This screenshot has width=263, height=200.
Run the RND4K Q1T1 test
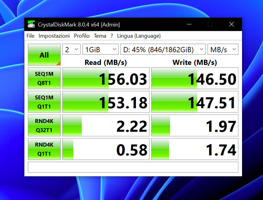[44, 149]
